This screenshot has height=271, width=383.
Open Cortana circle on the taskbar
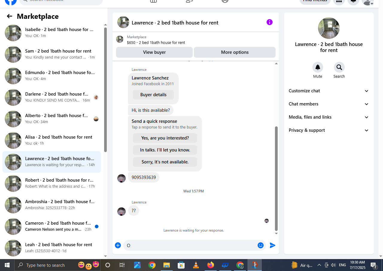[x=108, y=265]
